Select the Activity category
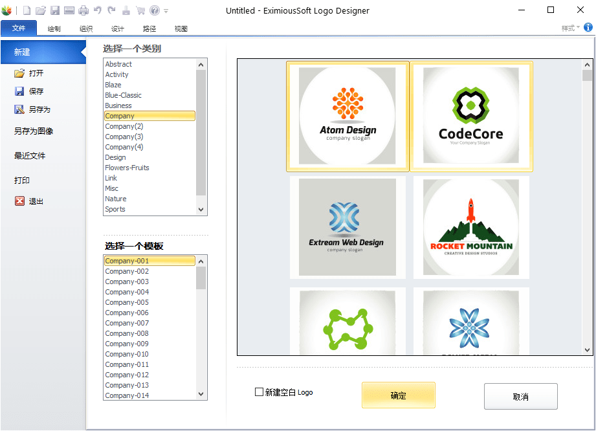The width and height of the screenshot is (596, 431). [x=149, y=74]
